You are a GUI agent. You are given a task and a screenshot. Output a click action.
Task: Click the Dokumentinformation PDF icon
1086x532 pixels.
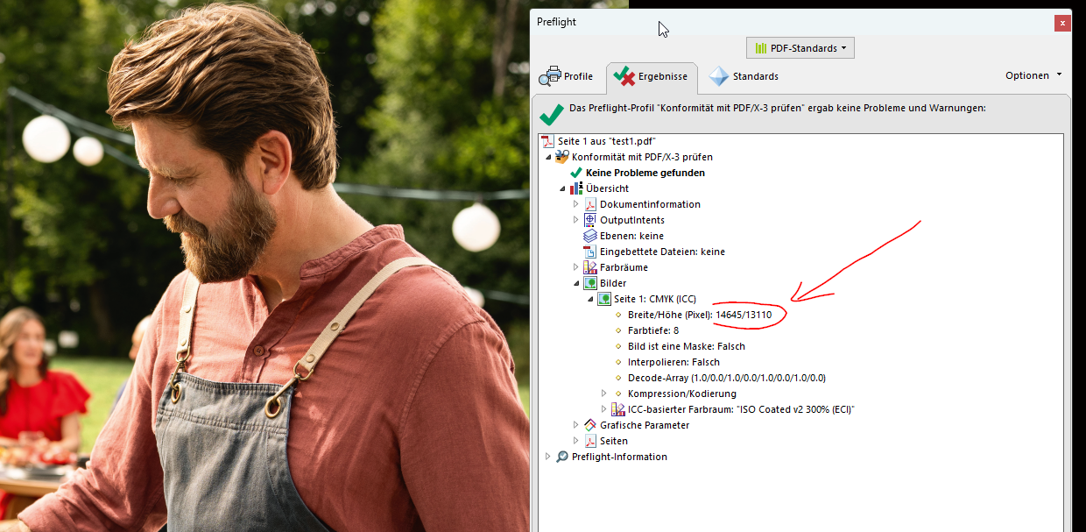pyautogui.click(x=590, y=204)
